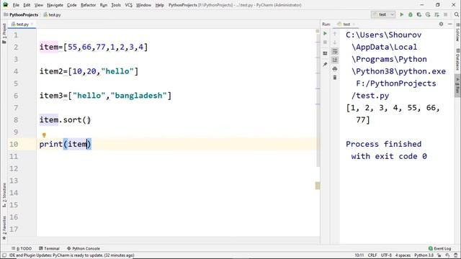Viewport: 461px width, 259px height.
Task: Print the Run console output
Action: 334,69
